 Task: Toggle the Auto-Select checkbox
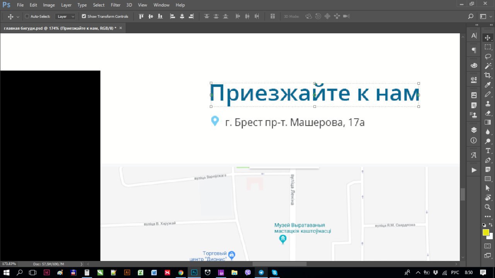pos(27,16)
